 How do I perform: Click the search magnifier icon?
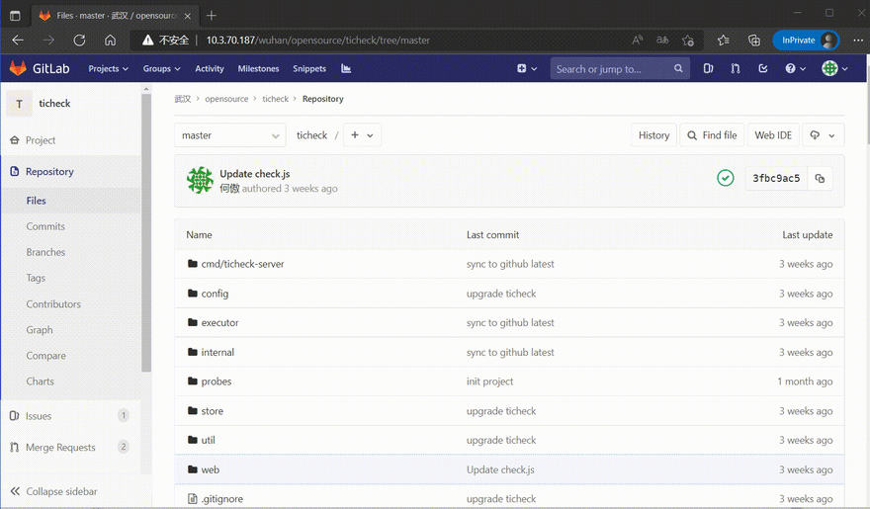click(678, 69)
